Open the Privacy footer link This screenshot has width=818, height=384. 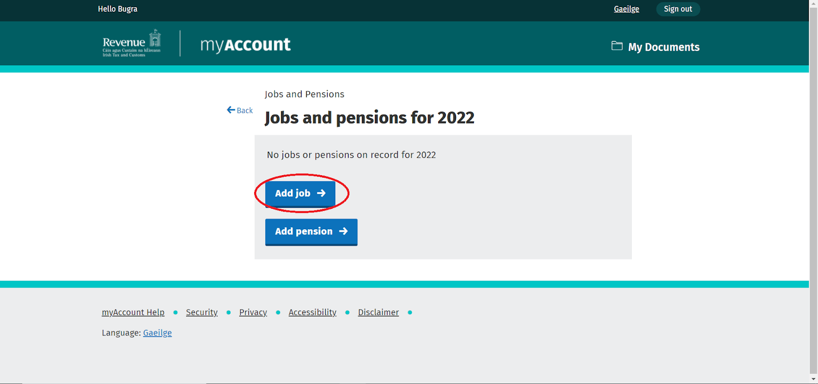click(253, 313)
